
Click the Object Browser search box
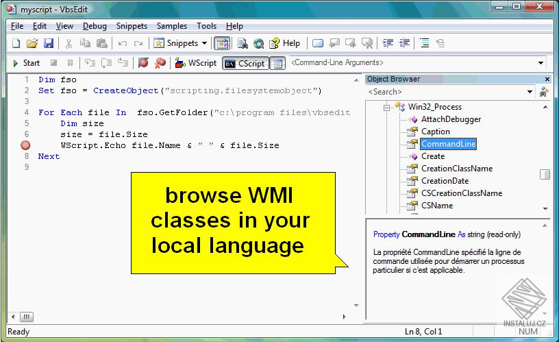(x=446, y=92)
